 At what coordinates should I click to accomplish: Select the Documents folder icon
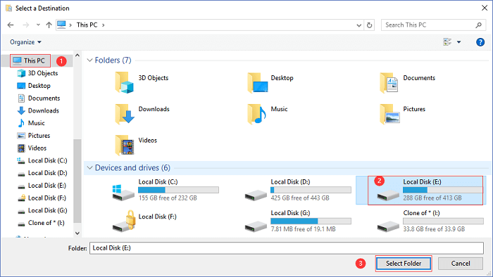pyautogui.click(x=389, y=82)
